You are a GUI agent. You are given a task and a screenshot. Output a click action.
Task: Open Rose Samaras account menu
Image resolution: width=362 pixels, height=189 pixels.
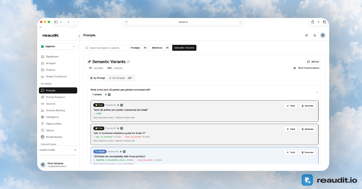pyautogui.click(x=58, y=165)
